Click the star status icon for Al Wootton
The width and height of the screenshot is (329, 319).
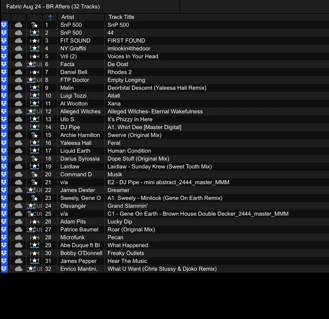[x=34, y=104]
